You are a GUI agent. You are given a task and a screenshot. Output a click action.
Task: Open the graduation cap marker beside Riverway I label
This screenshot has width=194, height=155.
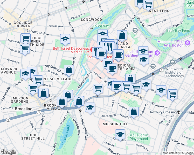(x=102, y=33)
